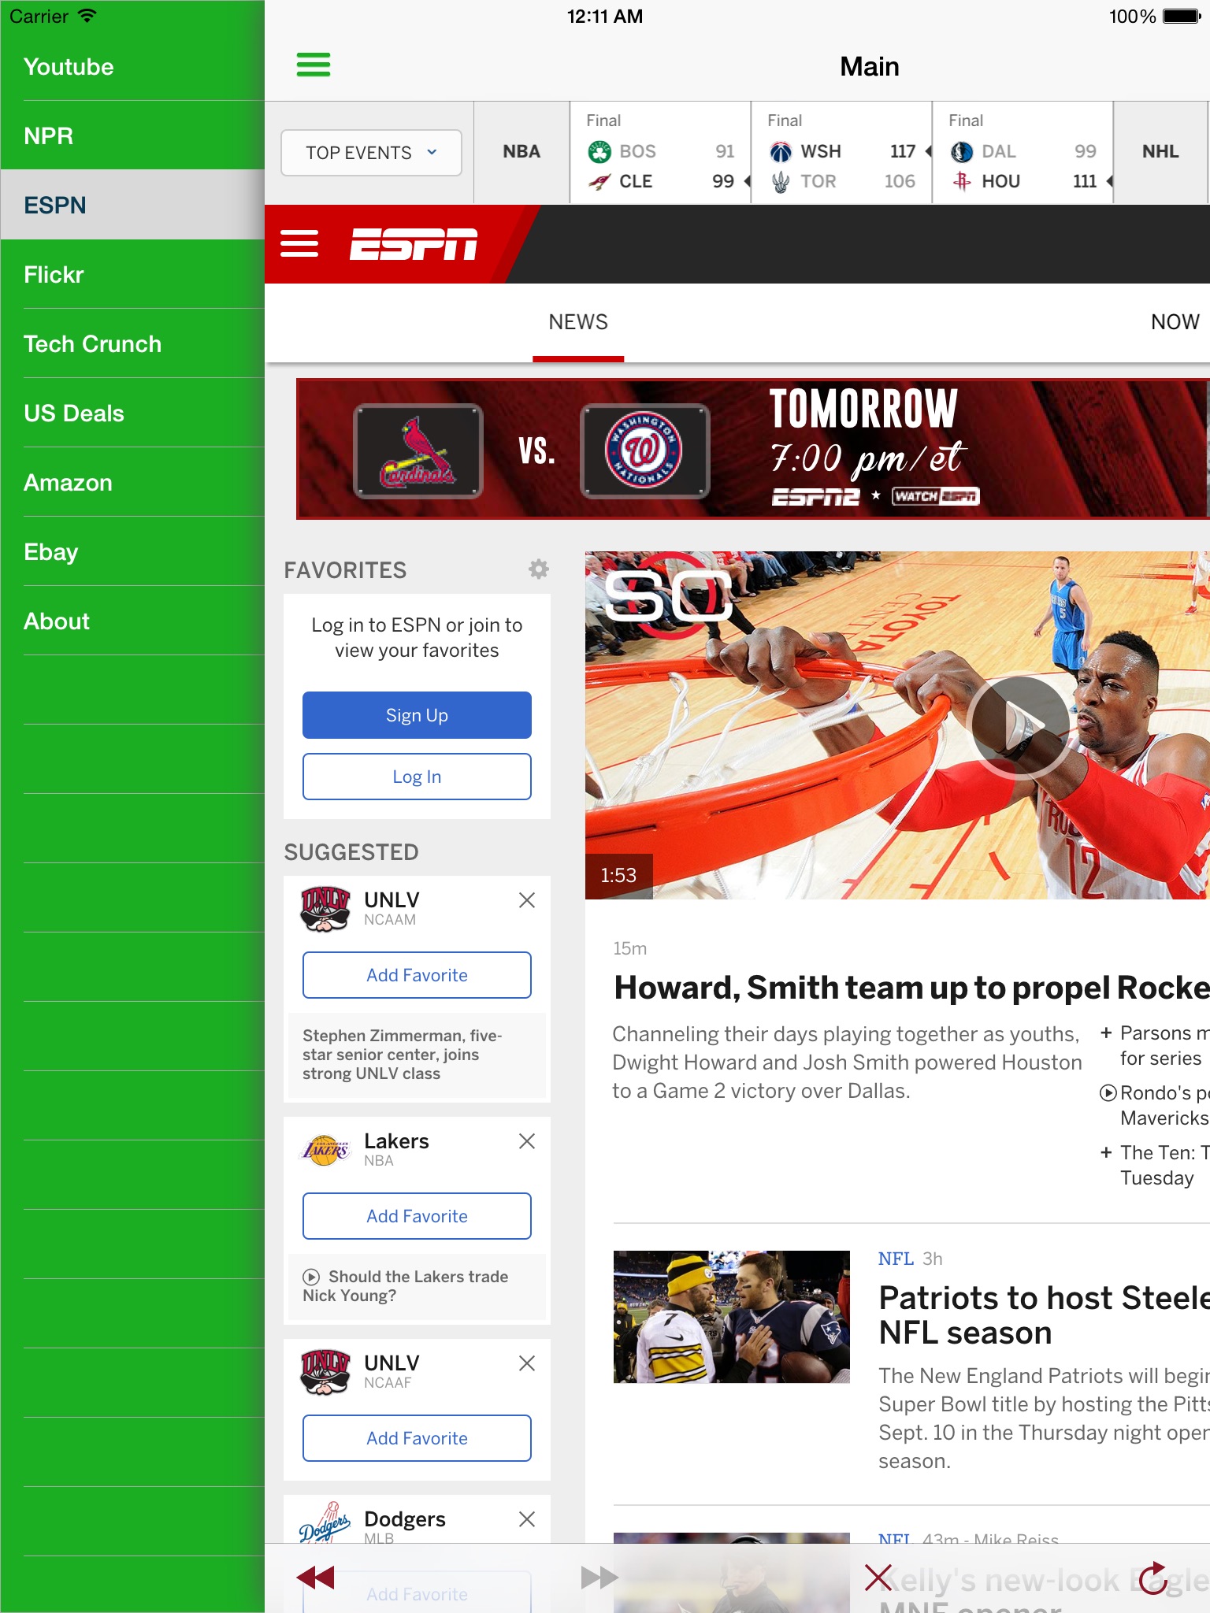
Task: Click the blue Sign Up button
Action: 417,715
